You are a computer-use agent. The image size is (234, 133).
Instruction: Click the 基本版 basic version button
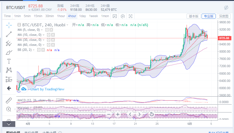(x=194, y=16)
